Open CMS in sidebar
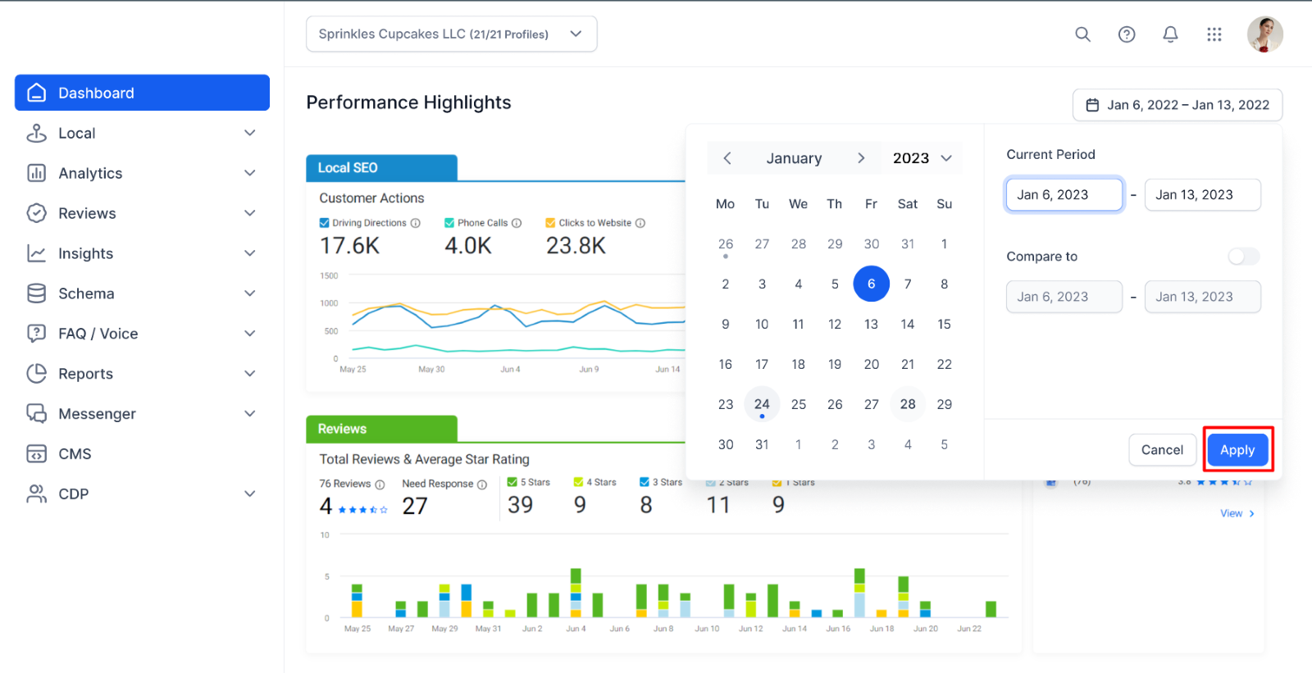Screen dimensions: 1312x673 coord(142,454)
